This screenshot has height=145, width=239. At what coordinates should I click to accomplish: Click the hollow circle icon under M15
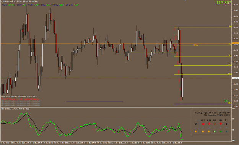click(203, 128)
